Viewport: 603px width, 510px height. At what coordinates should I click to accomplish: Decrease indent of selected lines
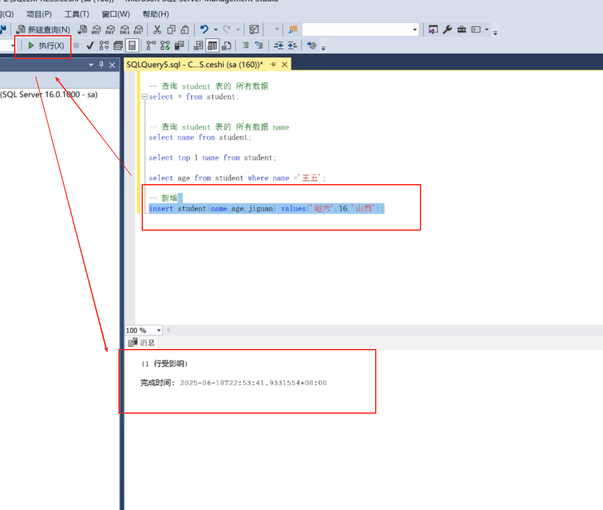coord(278,46)
